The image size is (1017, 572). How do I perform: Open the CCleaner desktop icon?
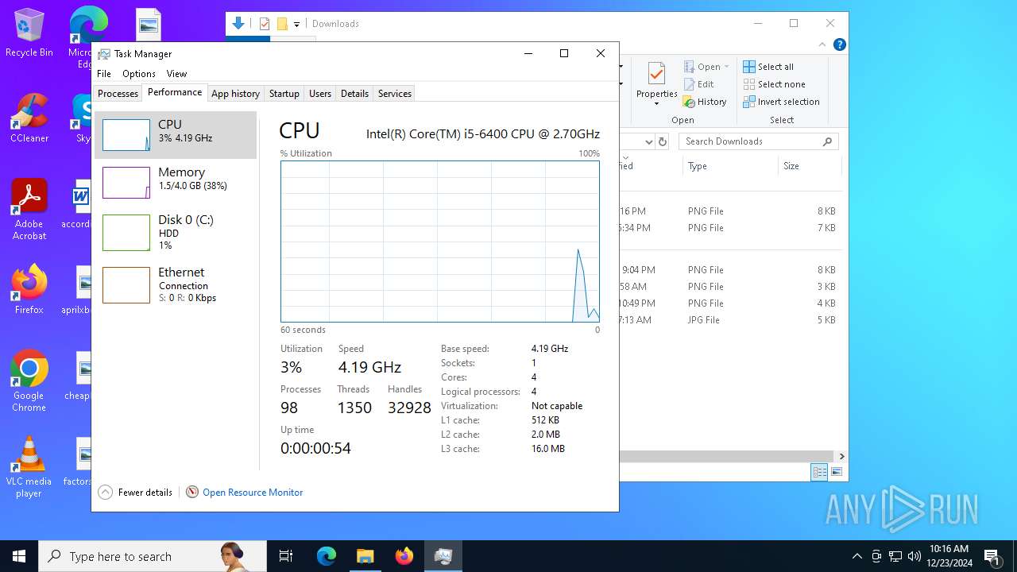29,119
